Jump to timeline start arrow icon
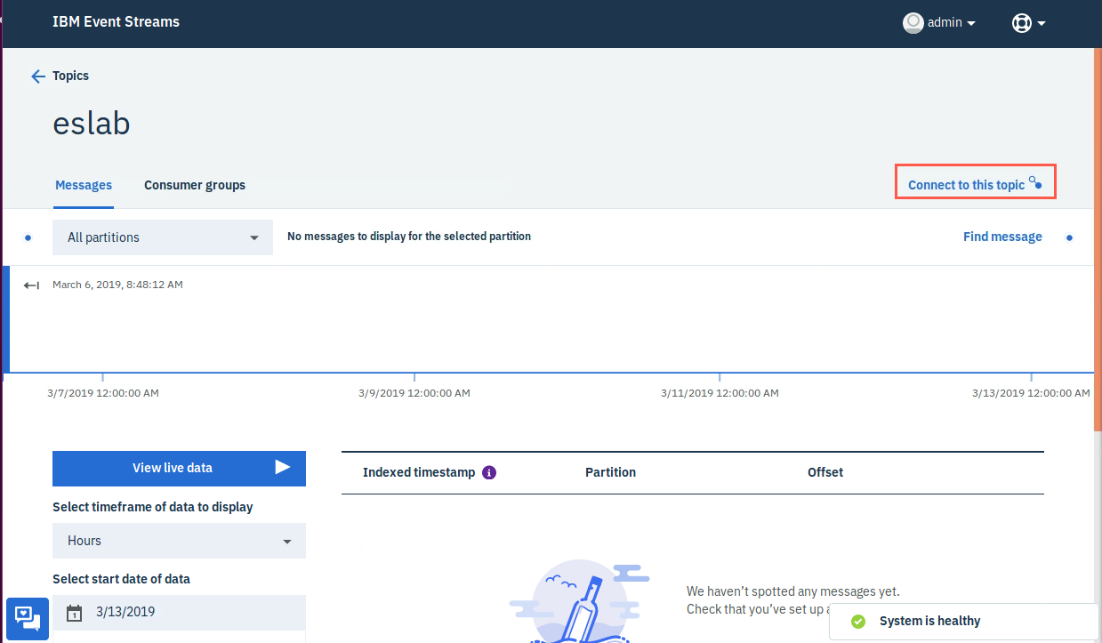 click(x=31, y=285)
